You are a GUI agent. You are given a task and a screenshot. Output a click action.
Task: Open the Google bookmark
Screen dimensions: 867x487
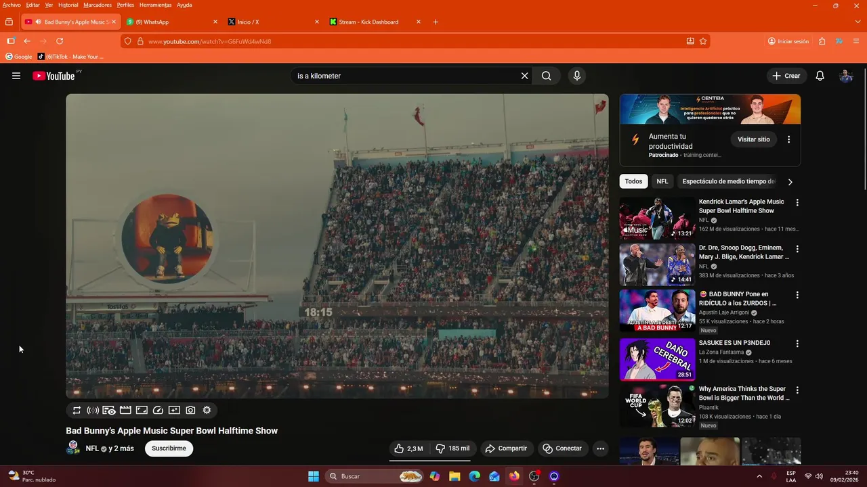point(18,57)
